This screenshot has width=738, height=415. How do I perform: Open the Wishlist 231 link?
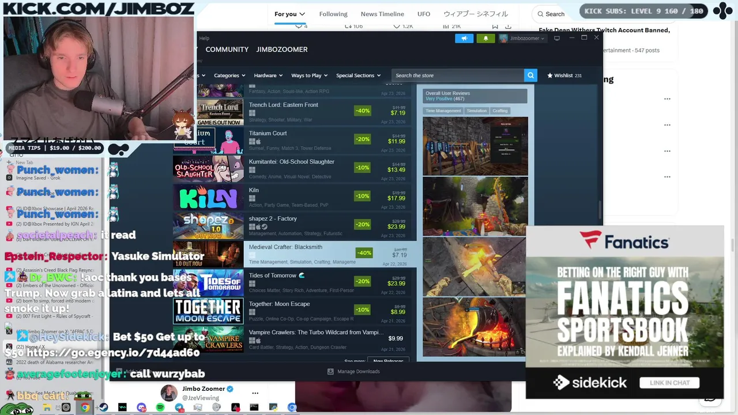[x=564, y=76]
